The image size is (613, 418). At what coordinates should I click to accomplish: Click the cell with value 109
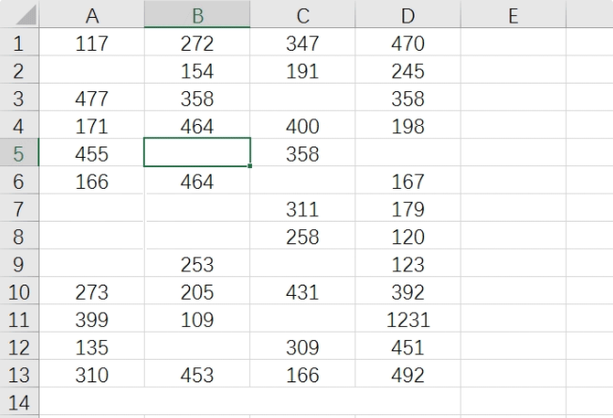197,320
